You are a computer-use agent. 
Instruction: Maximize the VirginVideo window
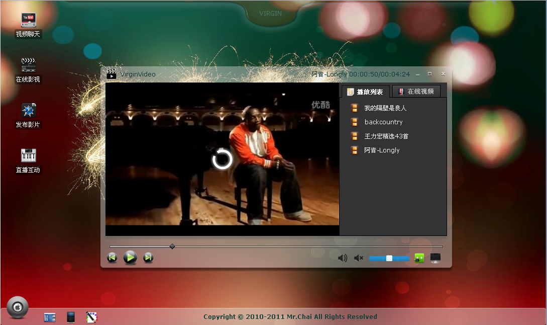(x=430, y=74)
